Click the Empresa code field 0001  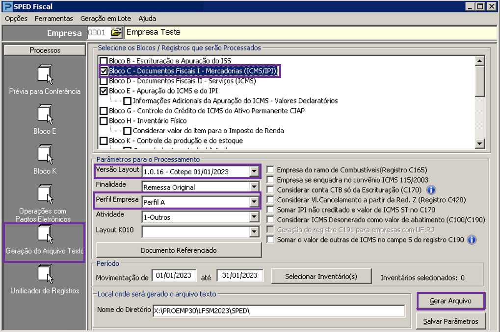point(99,32)
